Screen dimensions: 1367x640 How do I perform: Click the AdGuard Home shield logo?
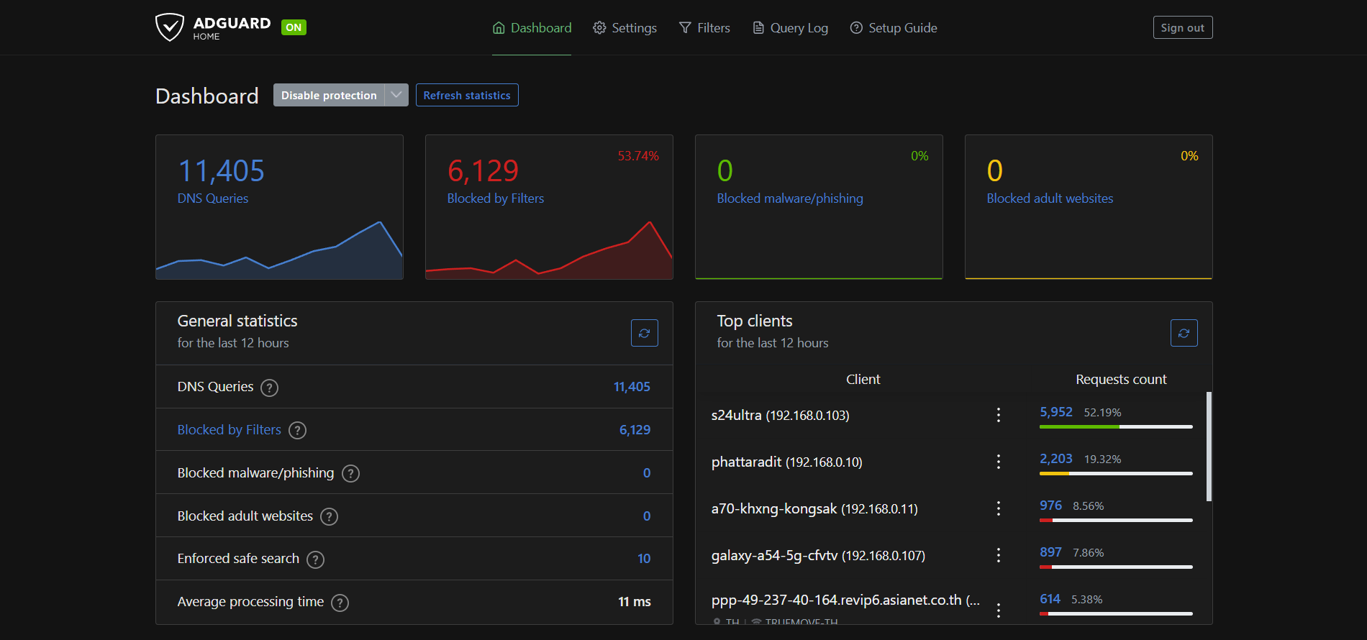[x=170, y=27]
